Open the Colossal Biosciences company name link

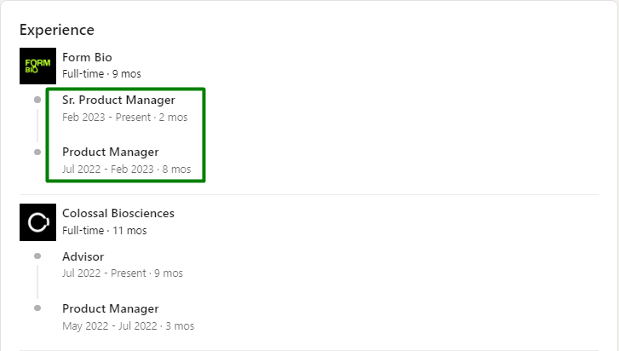(x=118, y=213)
